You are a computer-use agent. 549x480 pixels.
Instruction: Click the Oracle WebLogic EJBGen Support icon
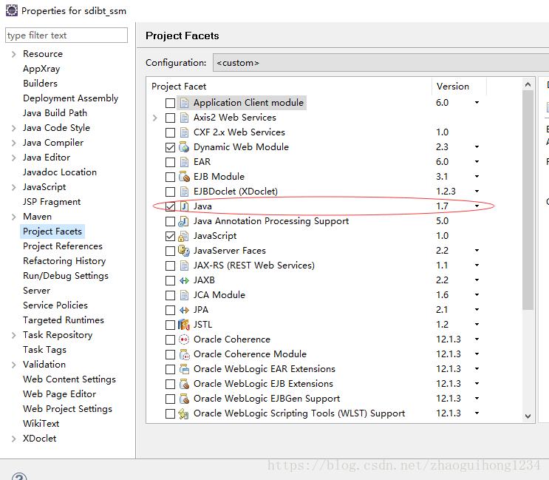point(184,399)
